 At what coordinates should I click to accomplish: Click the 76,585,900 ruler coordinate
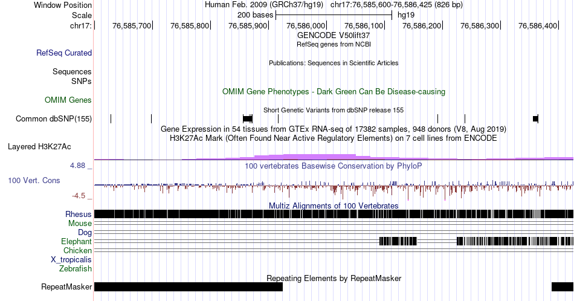coord(248,25)
